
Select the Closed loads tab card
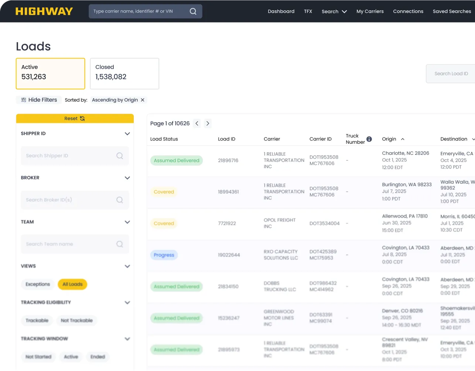click(124, 74)
